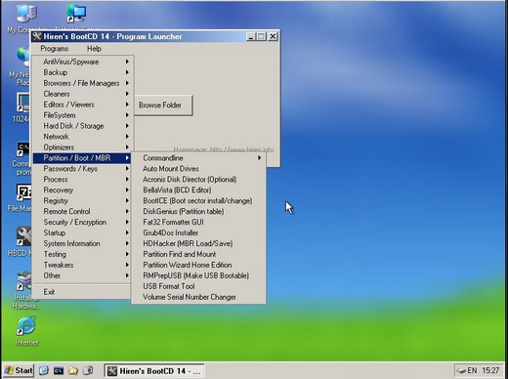The image size is (508, 379).
Task: Launch BellaVista (BCD Editor)
Action: (198, 190)
